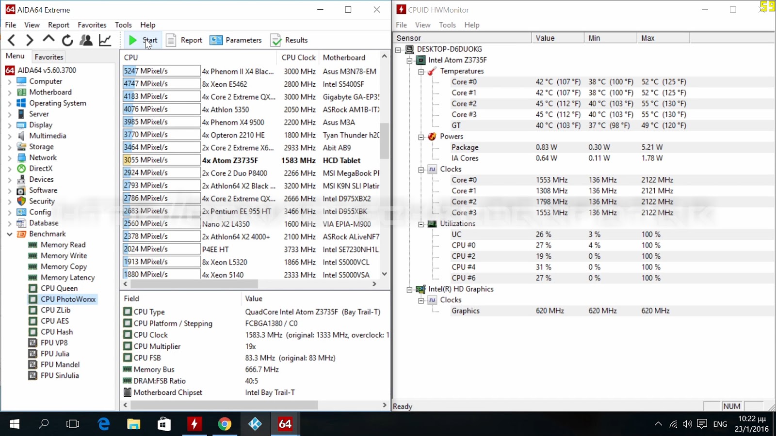Viewport: 776px width, 436px height.
Task: Open the AIDA64 File menu
Action: 11,25
